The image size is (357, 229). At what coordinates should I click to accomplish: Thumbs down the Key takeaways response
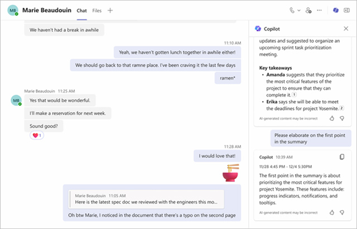point(342,118)
